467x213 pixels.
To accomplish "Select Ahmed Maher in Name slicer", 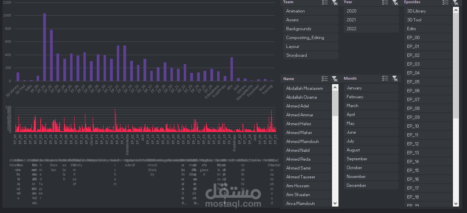I will pos(307,133).
